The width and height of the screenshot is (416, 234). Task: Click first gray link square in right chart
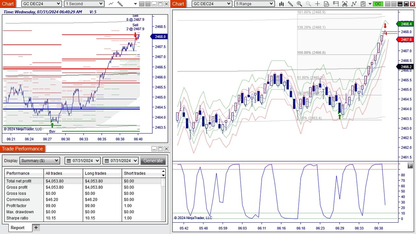pos(388,4)
